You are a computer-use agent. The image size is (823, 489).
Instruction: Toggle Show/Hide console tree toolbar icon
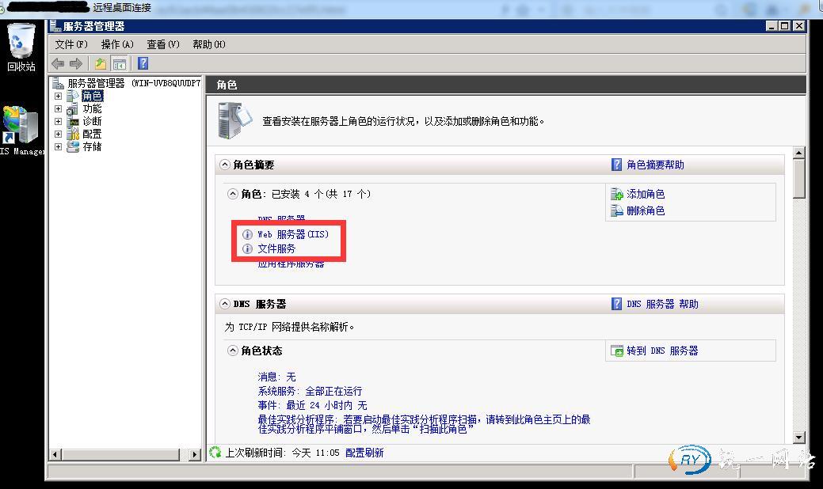120,64
